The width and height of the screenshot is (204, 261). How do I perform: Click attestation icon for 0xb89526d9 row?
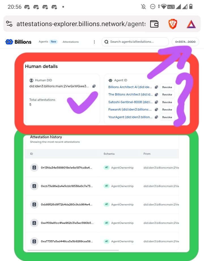coord(34,204)
